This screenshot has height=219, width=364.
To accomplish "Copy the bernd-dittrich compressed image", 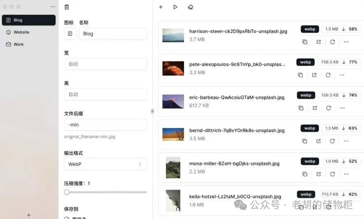I will [305, 141].
